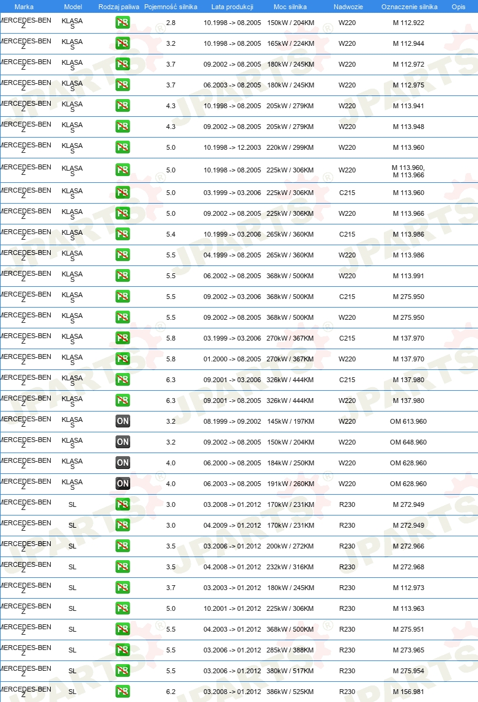Select the petrol icon in the 5.4 litre C215 row

pos(123,234)
